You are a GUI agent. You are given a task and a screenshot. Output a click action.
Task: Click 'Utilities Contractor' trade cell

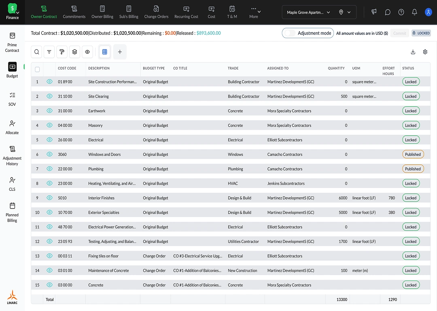243,241
